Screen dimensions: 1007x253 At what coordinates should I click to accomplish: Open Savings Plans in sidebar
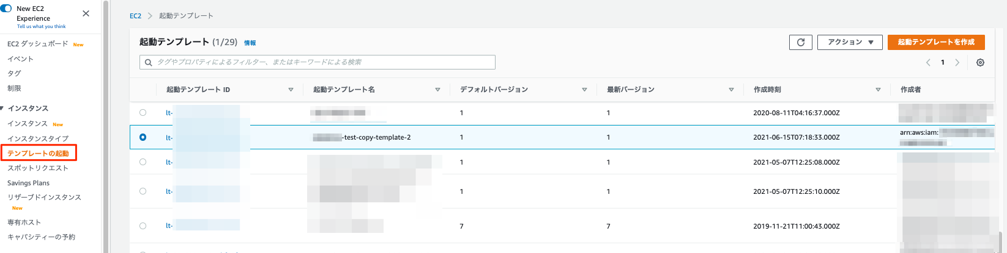point(28,183)
